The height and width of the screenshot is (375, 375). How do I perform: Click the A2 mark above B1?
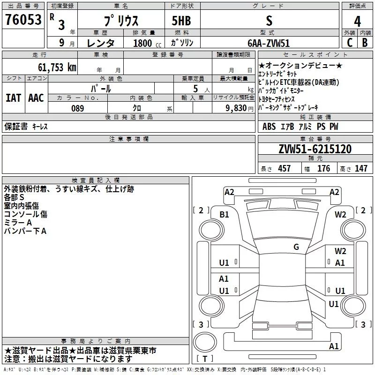point(229,192)
